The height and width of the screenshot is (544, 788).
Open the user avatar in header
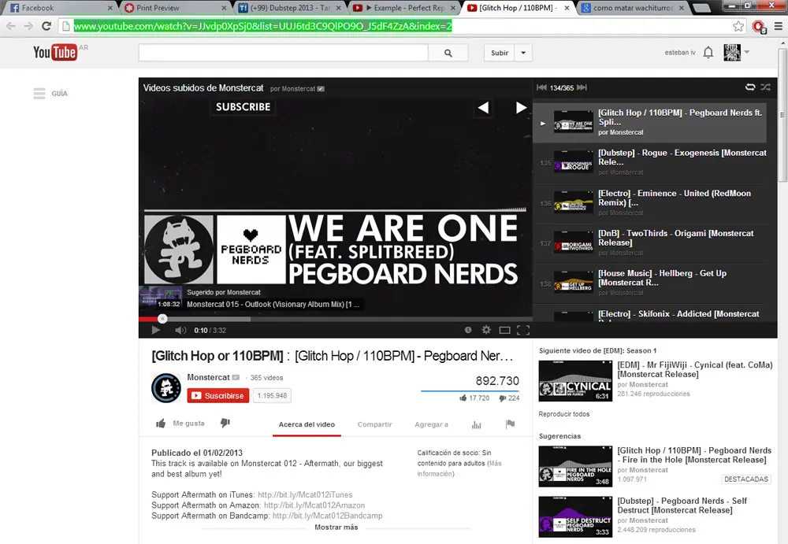tap(732, 52)
